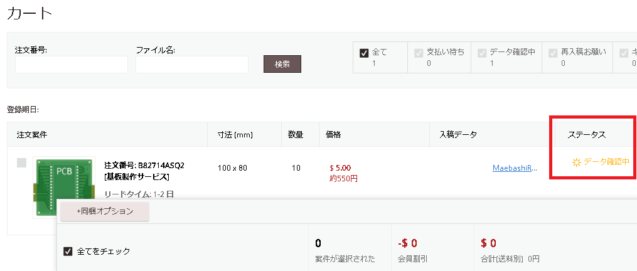Toggle the 全て filter checkbox
The image size is (637, 271).
(x=364, y=53)
